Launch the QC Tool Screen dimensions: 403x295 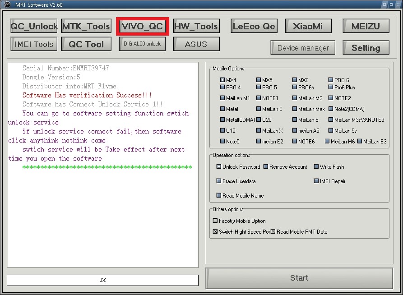point(86,44)
